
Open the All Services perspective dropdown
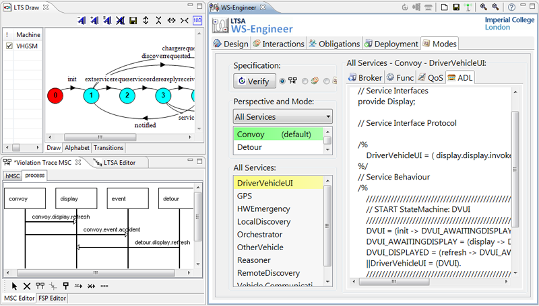(283, 117)
